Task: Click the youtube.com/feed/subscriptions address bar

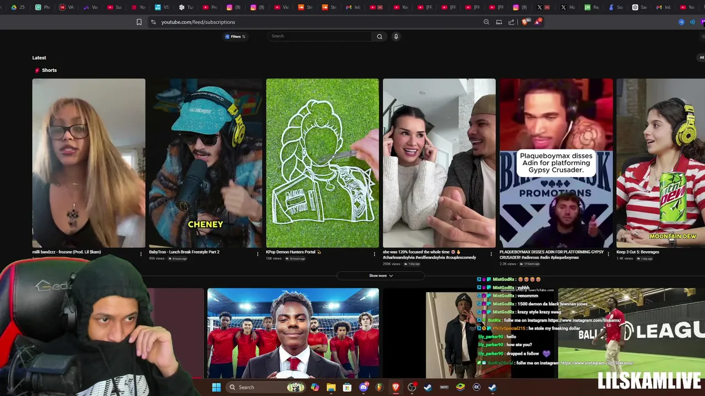Action: (198, 22)
